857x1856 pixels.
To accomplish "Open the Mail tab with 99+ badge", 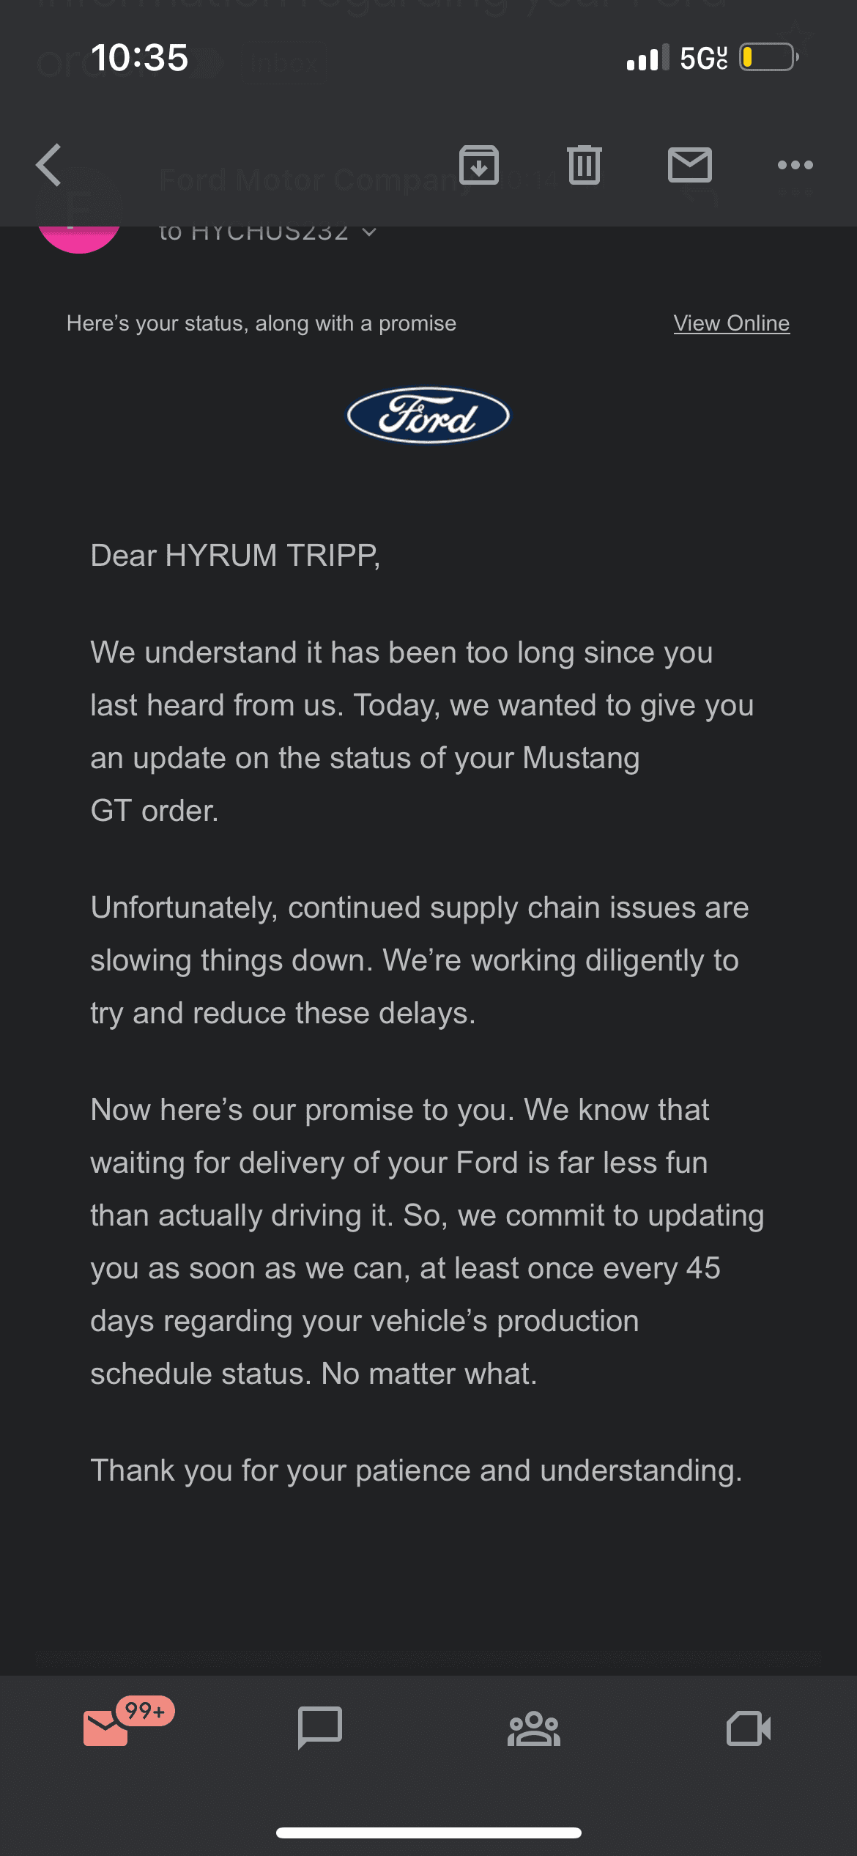I will pyautogui.click(x=106, y=1728).
